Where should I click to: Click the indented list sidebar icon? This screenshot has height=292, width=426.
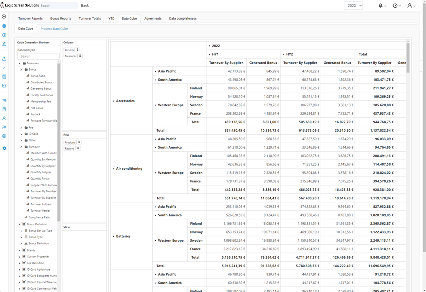[x=4, y=100]
